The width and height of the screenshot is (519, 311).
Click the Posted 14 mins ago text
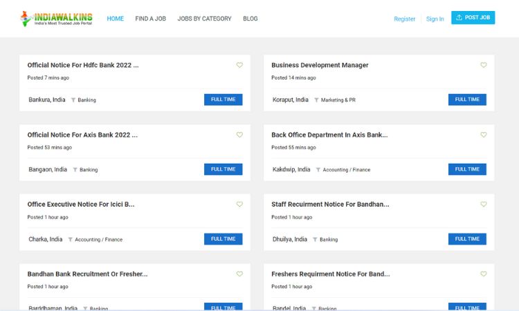(293, 77)
